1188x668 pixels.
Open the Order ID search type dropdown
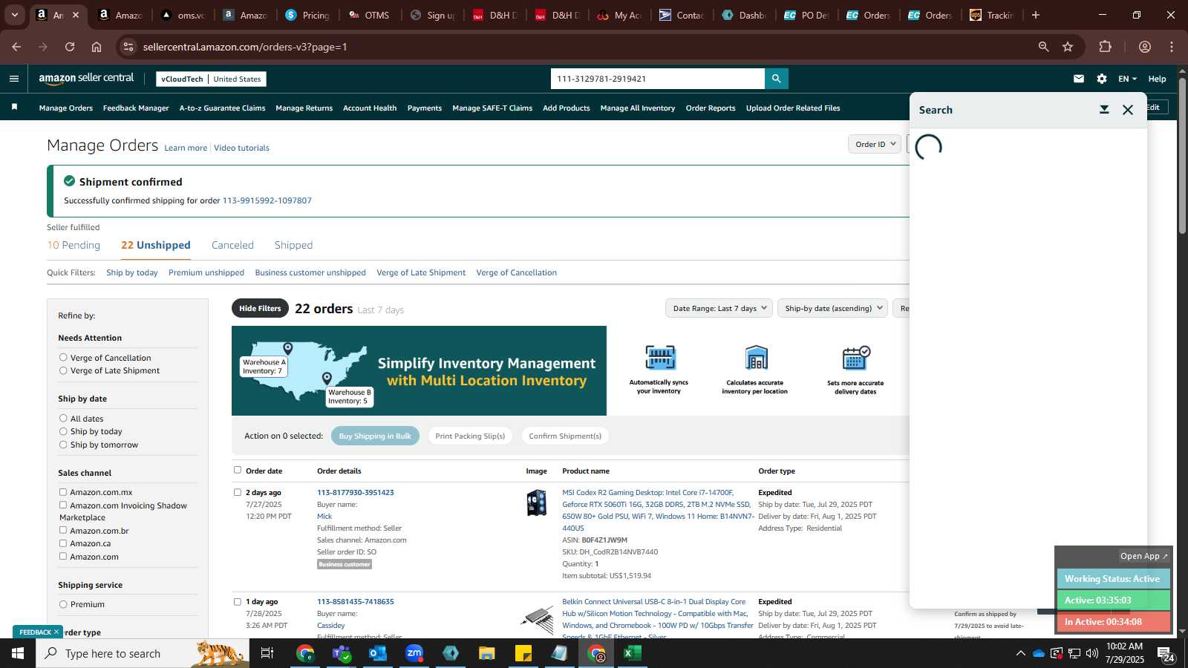tap(875, 144)
